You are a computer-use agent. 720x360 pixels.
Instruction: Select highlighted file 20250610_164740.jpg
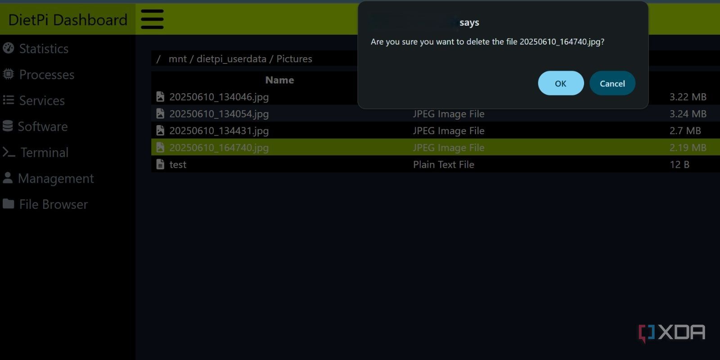point(219,148)
